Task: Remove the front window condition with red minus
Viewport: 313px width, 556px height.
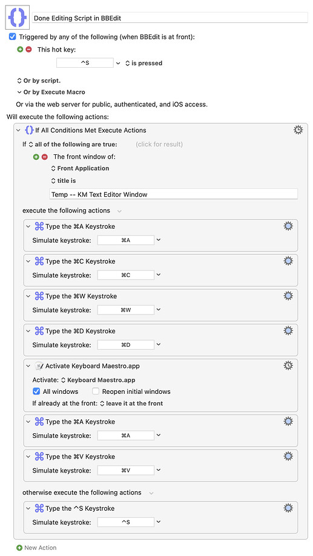Action: [44, 157]
